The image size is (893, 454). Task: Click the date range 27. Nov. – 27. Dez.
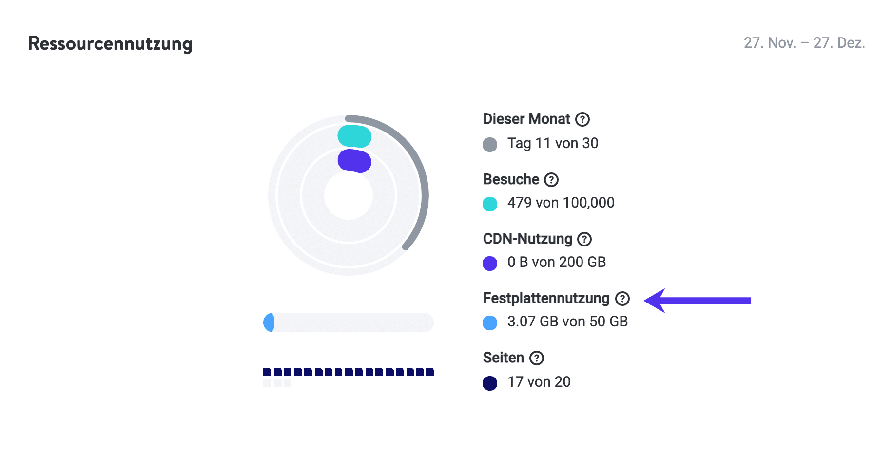pyautogui.click(x=804, y=43)
